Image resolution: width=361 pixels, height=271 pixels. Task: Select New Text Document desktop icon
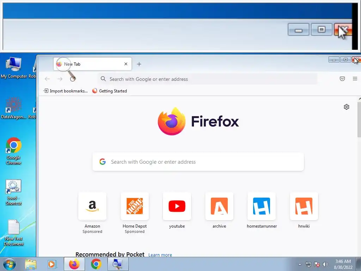[x=14, y=233]
